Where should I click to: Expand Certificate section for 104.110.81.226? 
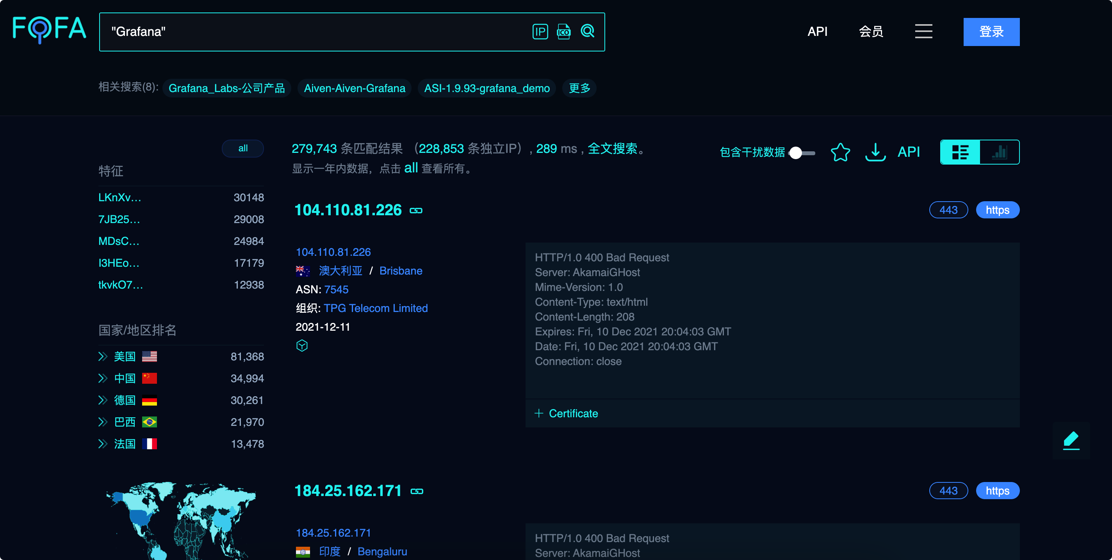point(567,413)
